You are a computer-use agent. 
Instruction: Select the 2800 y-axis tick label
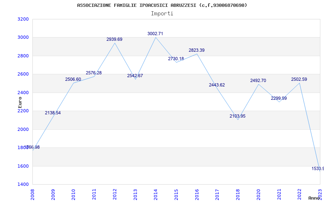coord(23,56)
